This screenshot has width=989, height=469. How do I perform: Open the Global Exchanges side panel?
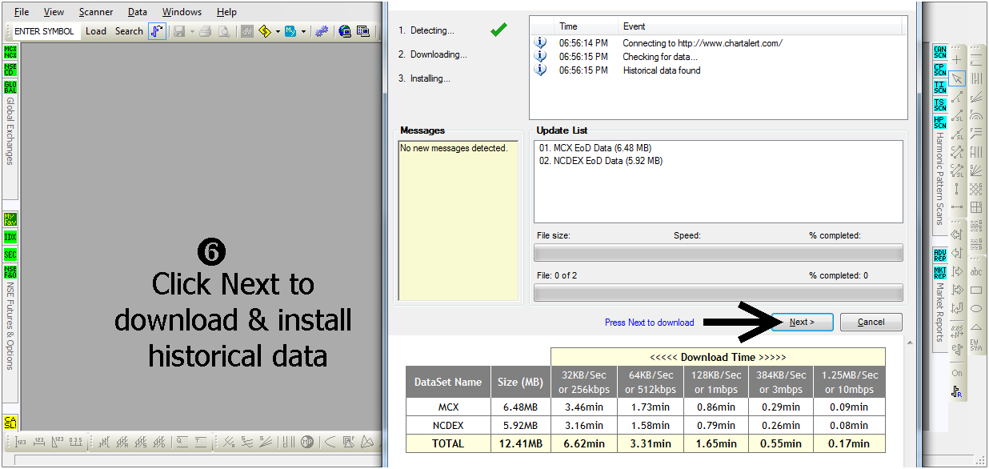pyautogui.click(x=10, y=131)
